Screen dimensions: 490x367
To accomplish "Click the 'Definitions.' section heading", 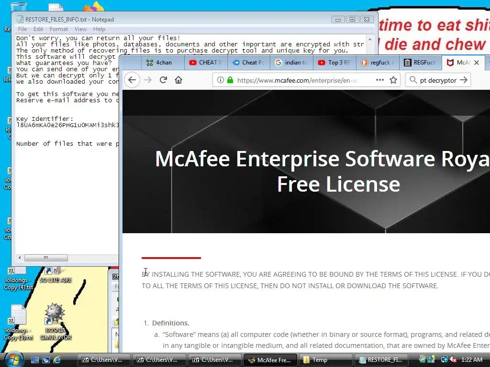I will pyautogui.click(x=171, y=323).
